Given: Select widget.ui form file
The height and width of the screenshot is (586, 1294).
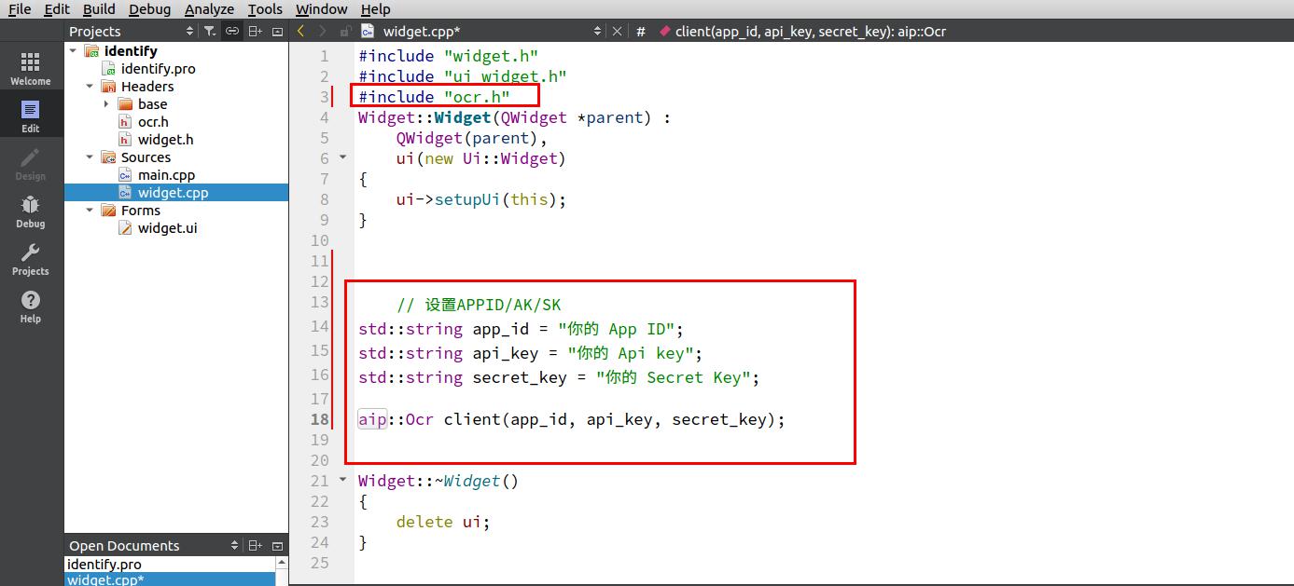Looking at the screenshot, I should pos(167,228).
